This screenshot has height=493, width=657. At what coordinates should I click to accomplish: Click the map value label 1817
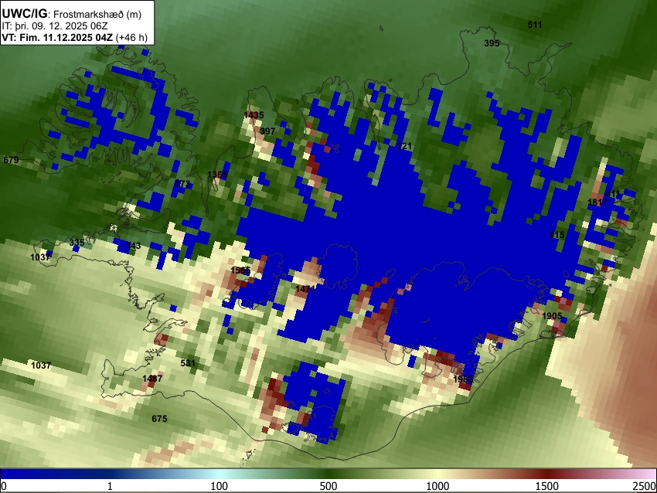(x=597, y=202)
